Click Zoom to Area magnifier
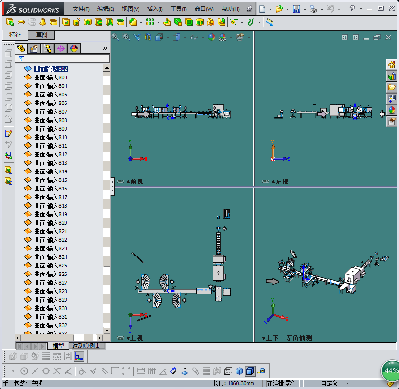This screenshot has height=389, width=399. (x=126, y=37)
